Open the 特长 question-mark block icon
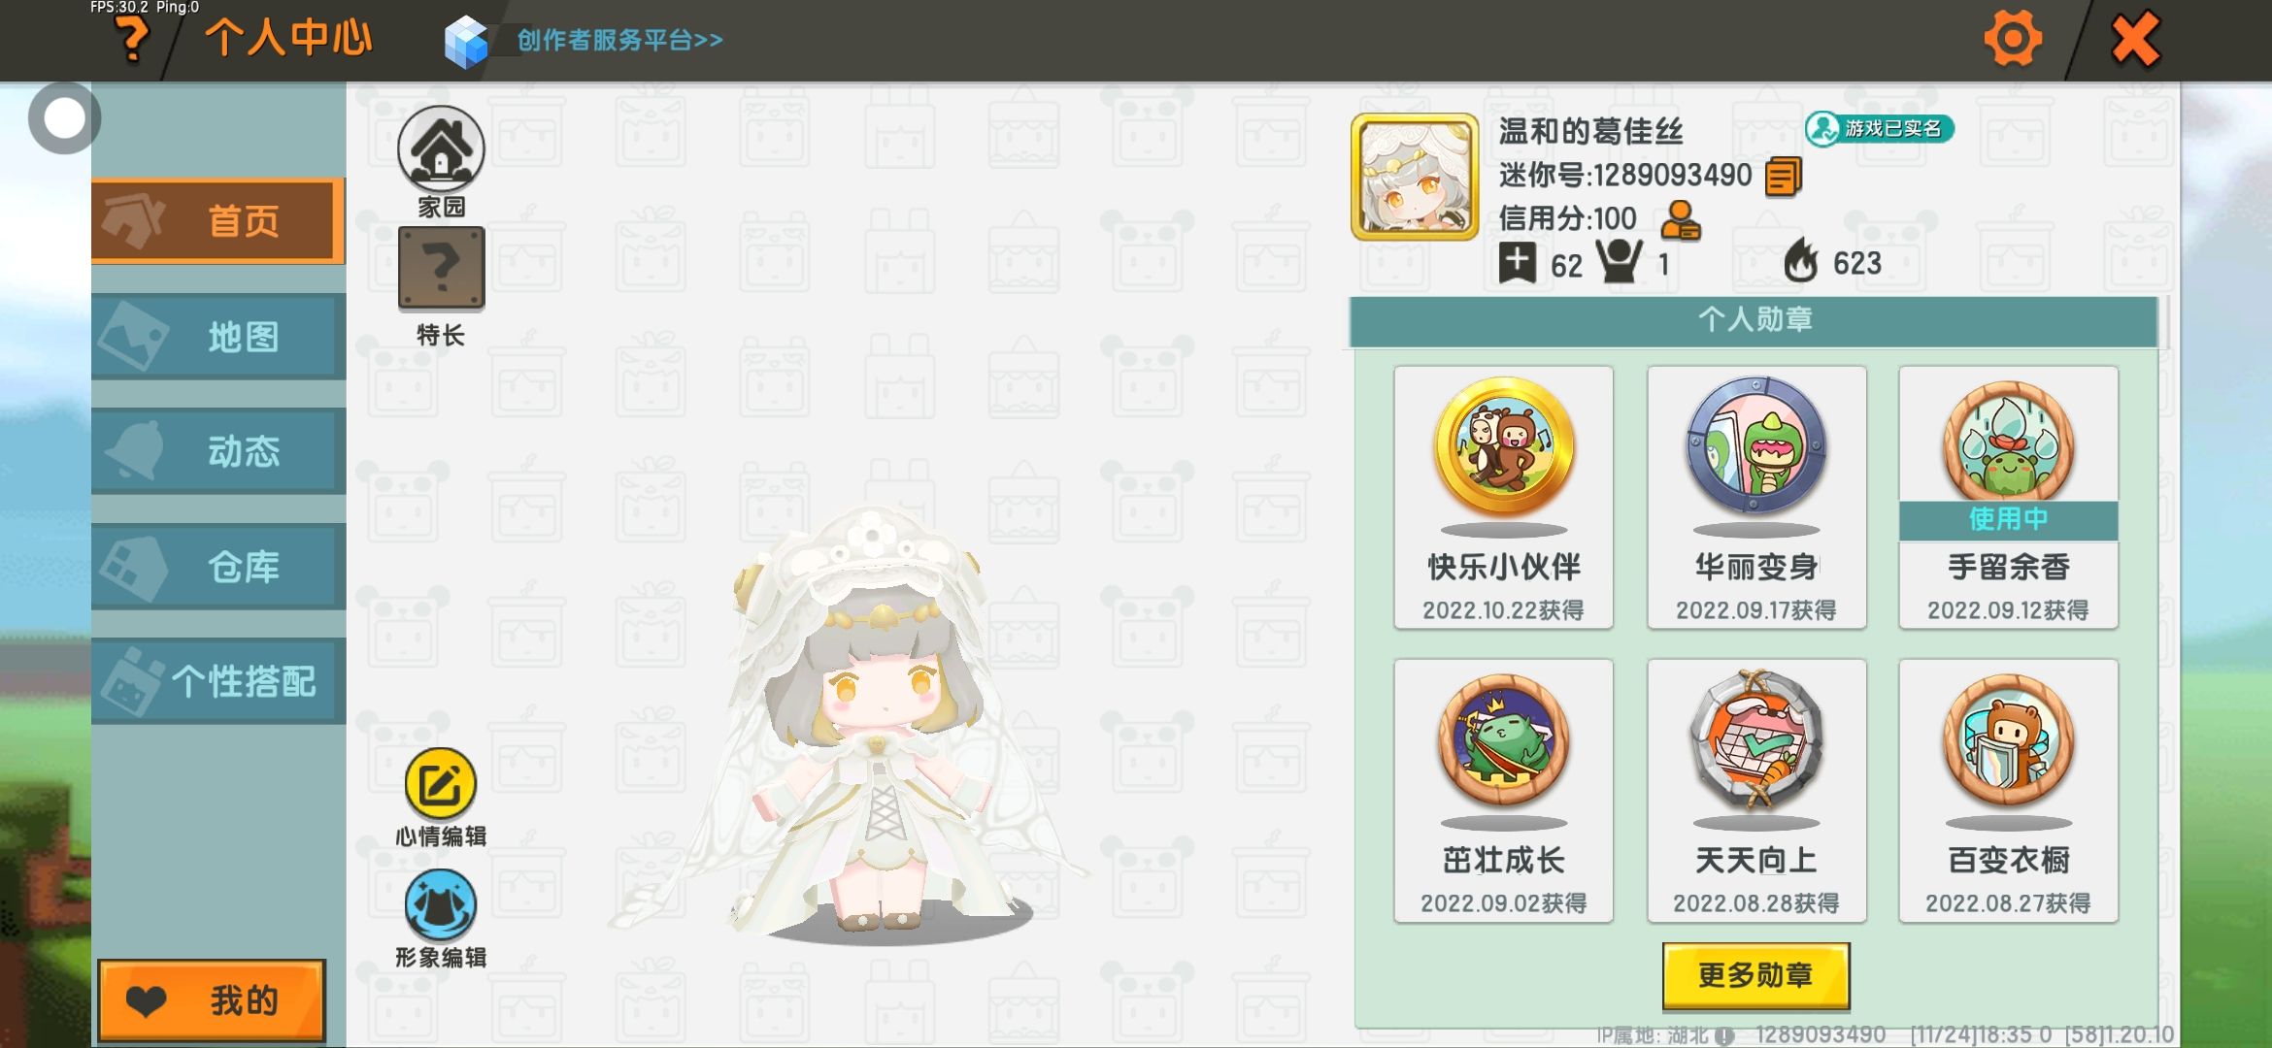The image size is (2272, 1048). (x=441, y=269)
